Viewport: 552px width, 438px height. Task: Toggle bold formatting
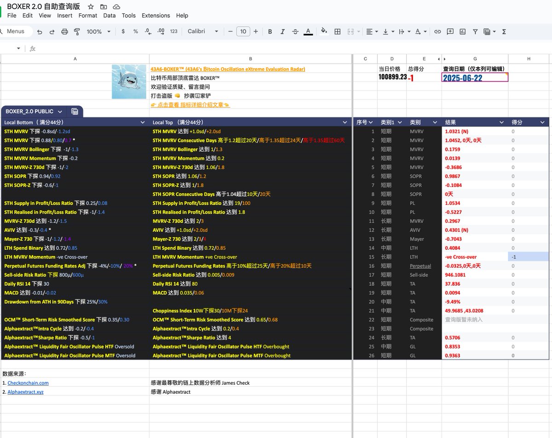click(x=270, y=32)
